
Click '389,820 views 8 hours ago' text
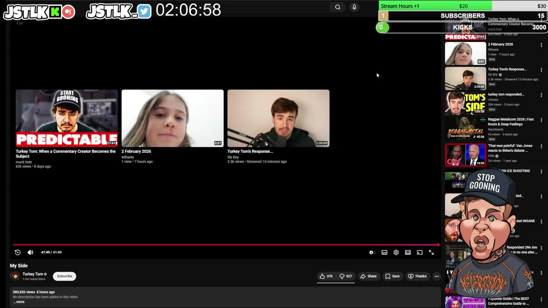[34, 292]
